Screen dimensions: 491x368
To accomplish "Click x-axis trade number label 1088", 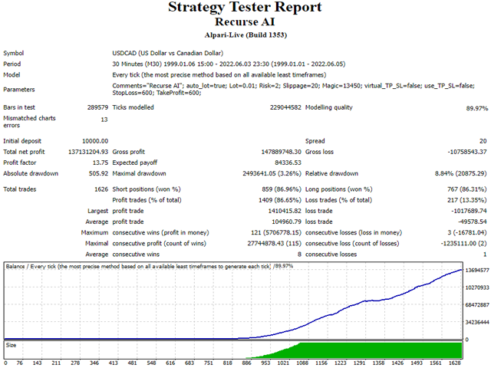I will [x=302, y=363].
